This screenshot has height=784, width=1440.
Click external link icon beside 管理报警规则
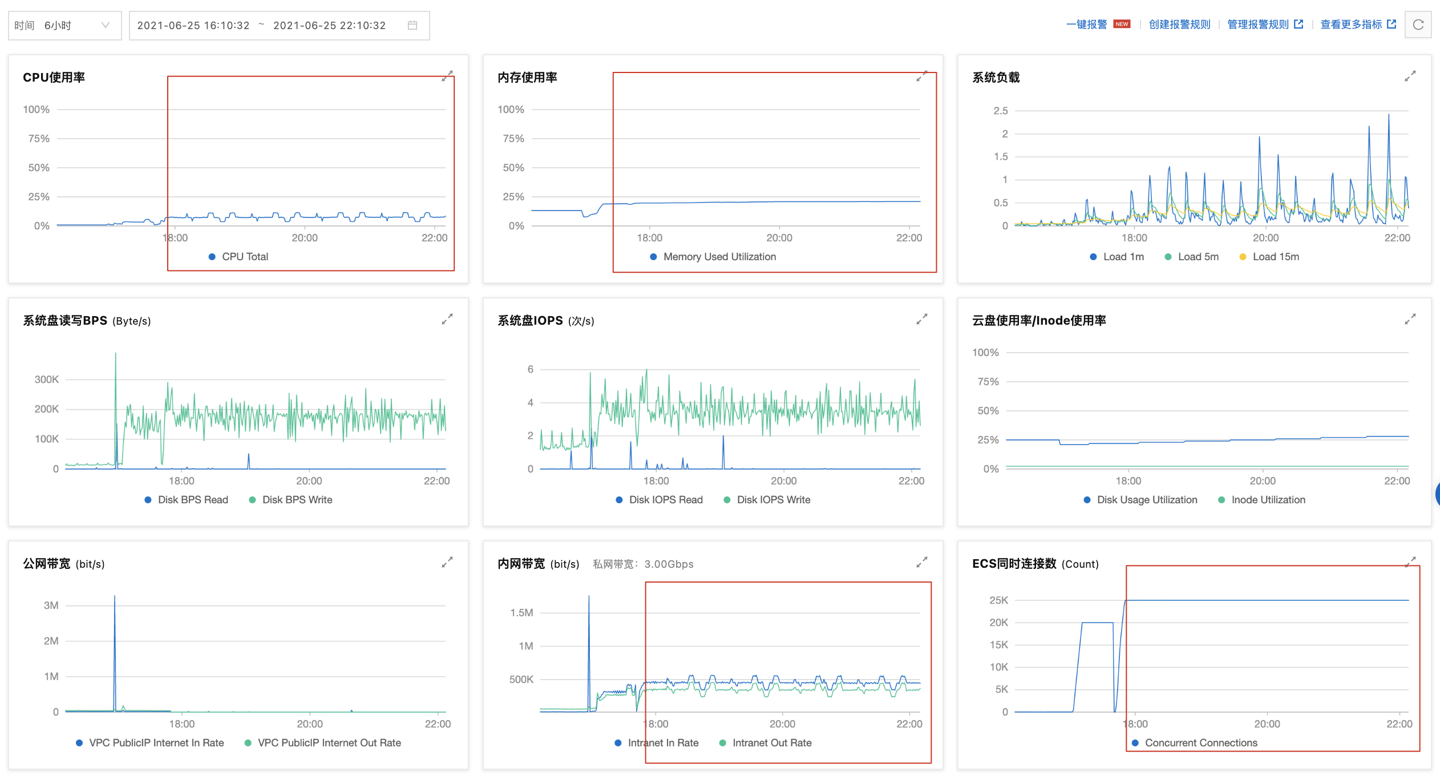[1299, 24]
